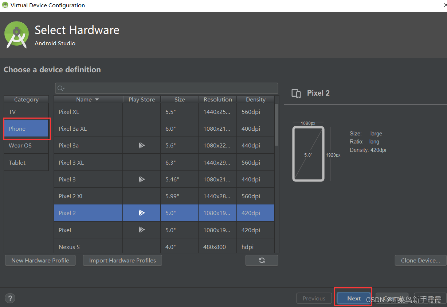Select the Tablet category

pos(26,162)
